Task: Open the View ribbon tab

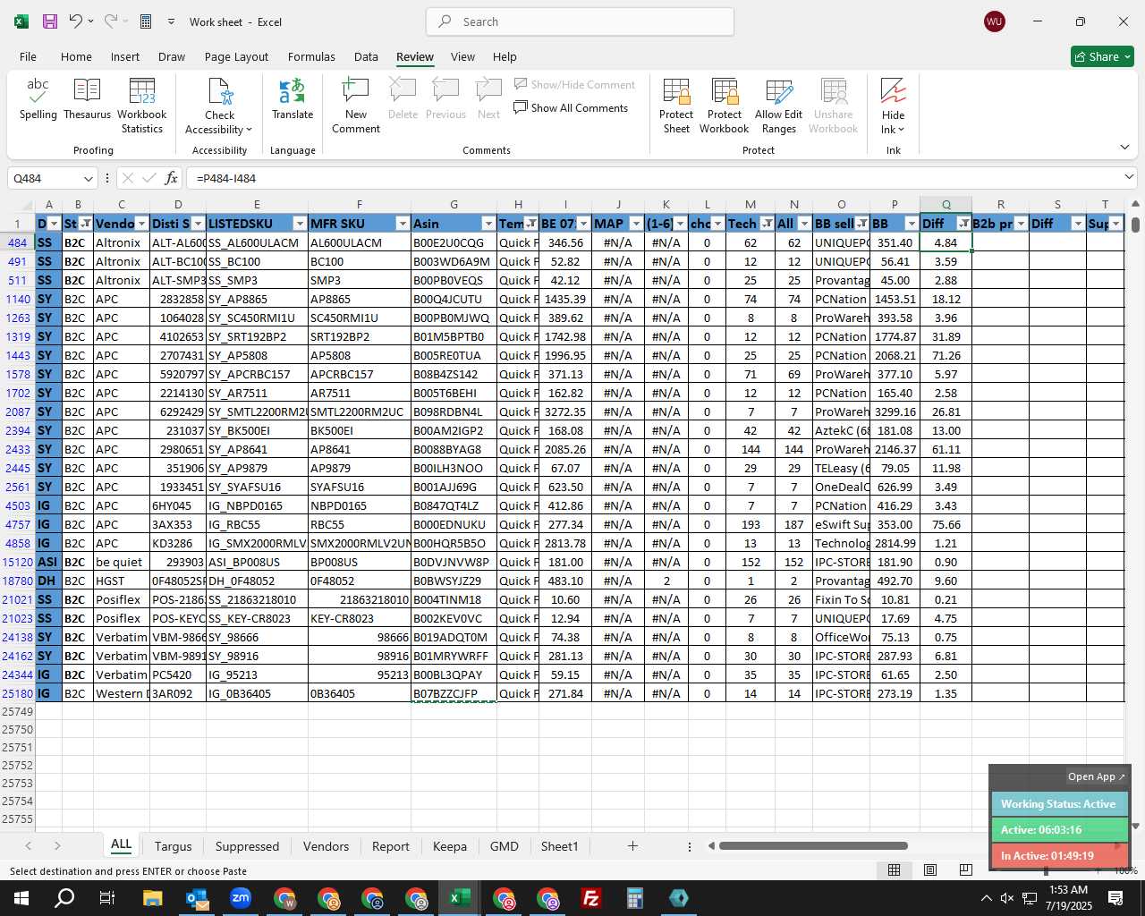Action: click(462, 56)
